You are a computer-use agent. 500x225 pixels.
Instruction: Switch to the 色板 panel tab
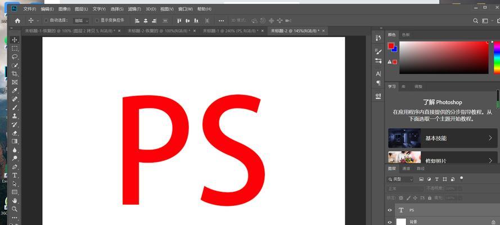click(x=406, y=35)
